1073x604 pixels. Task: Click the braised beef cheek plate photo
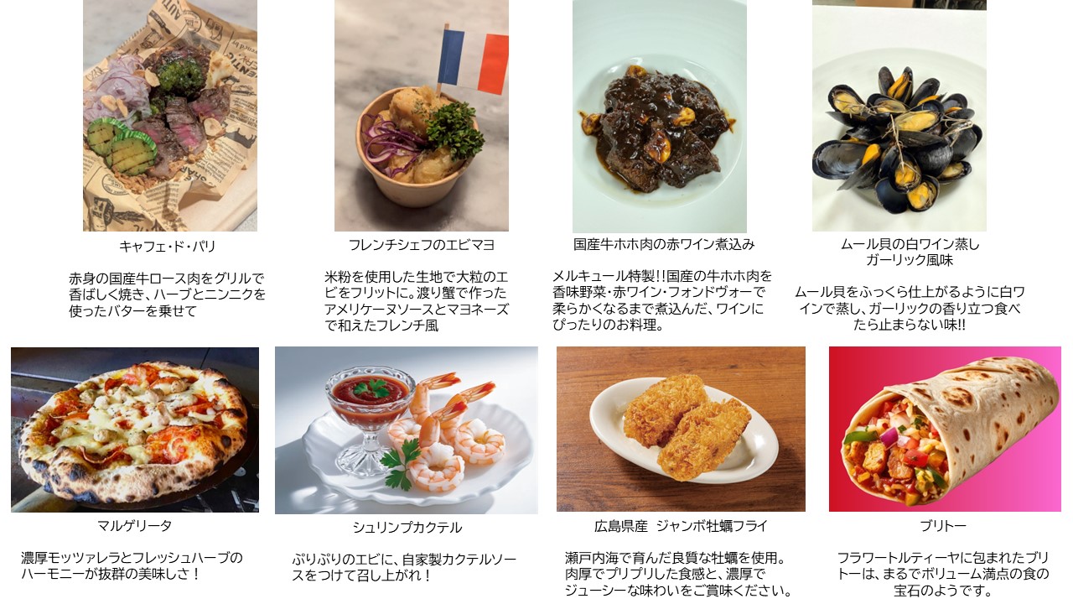click(660, 117)
